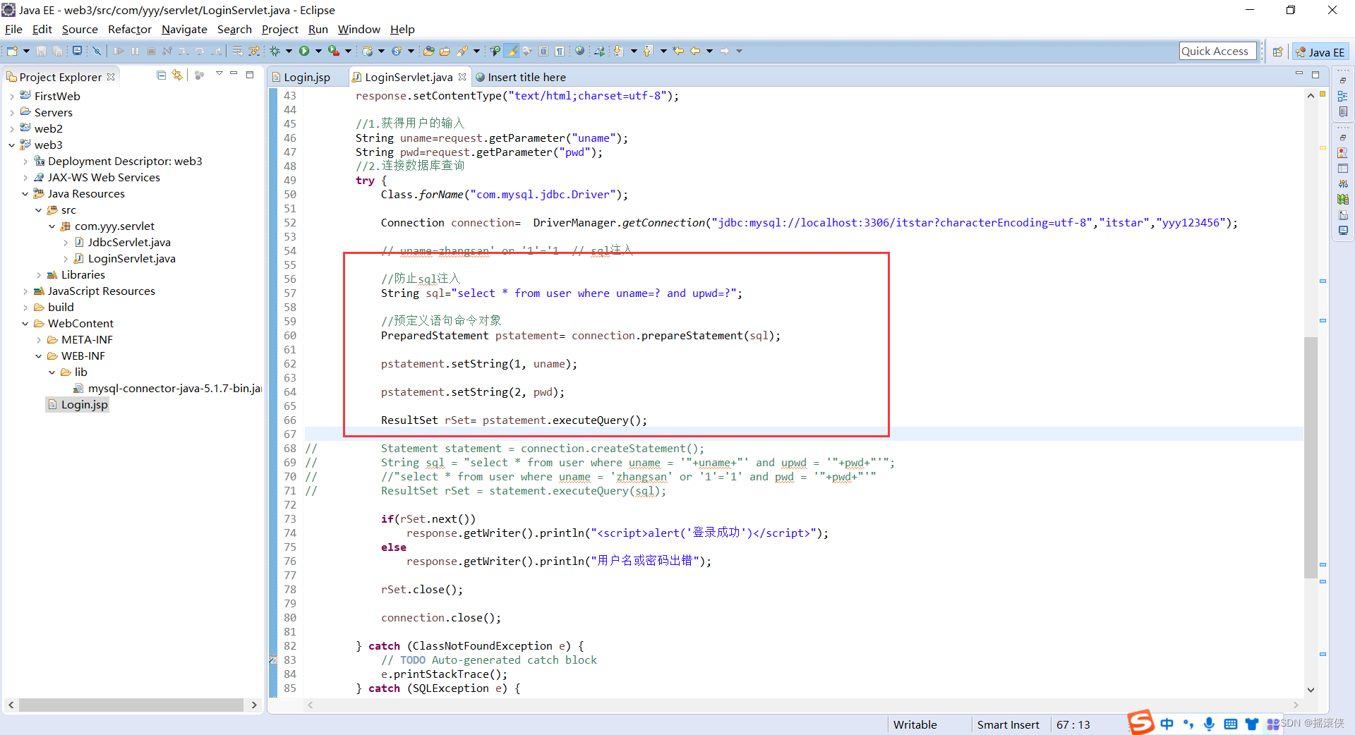Click the Sogou input method tray icon
The image size is (1355, 735).
pyautogui.click(x=1140, y=722)
